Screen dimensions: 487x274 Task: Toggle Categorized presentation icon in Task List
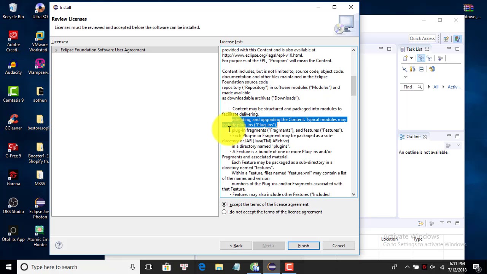coord(421,58)
